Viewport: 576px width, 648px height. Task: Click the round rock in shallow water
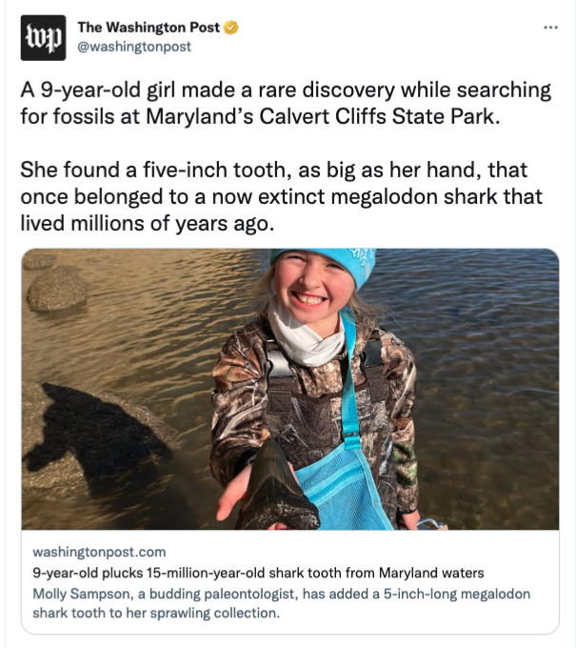(x=57, y=290)
